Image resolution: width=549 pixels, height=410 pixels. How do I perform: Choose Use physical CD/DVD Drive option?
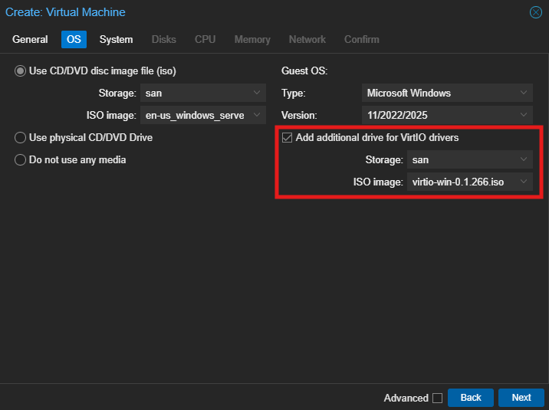[x=20, y=137]
